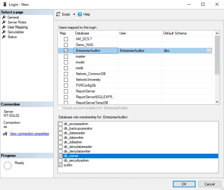
Task: Open the General page
Action: [13, 17]
